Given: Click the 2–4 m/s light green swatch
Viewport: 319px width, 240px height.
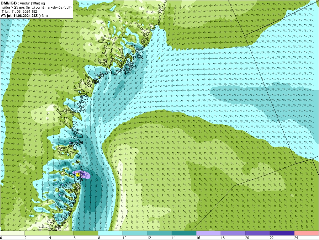Looking at the screenshot, I should click(x=37, y=233).
